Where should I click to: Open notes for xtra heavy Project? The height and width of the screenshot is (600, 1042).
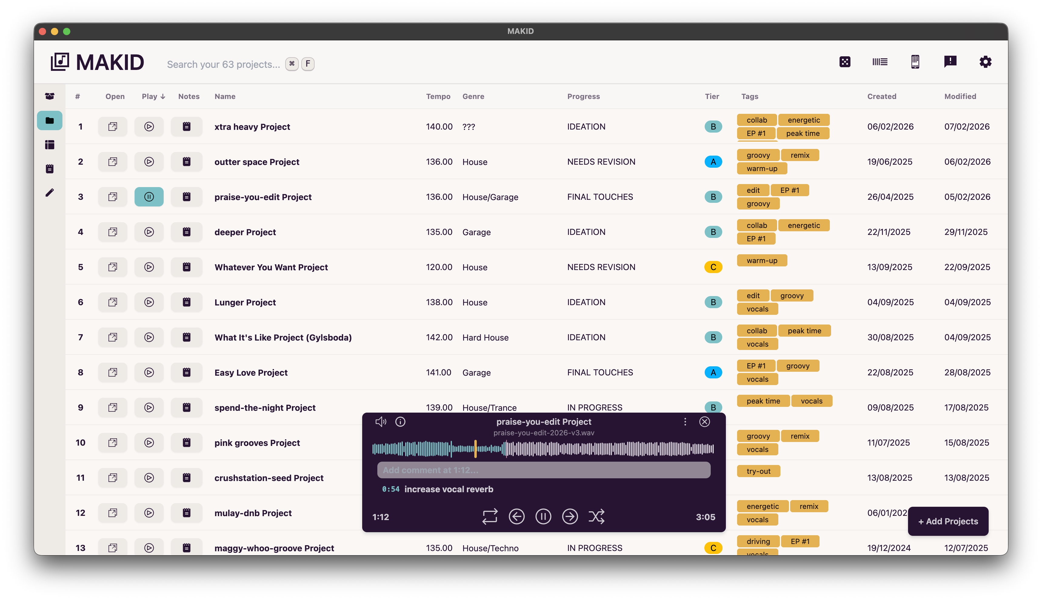(186, 127)
